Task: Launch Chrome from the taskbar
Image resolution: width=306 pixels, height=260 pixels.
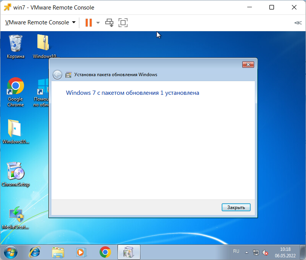Action: point(105,252)
